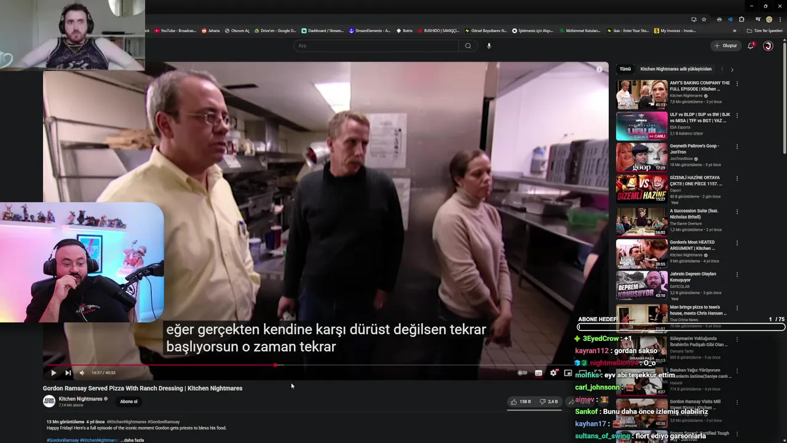Open the 'Jaharia' bookmark
Viewport: 787px width, 443px height.
pos(211,30)
